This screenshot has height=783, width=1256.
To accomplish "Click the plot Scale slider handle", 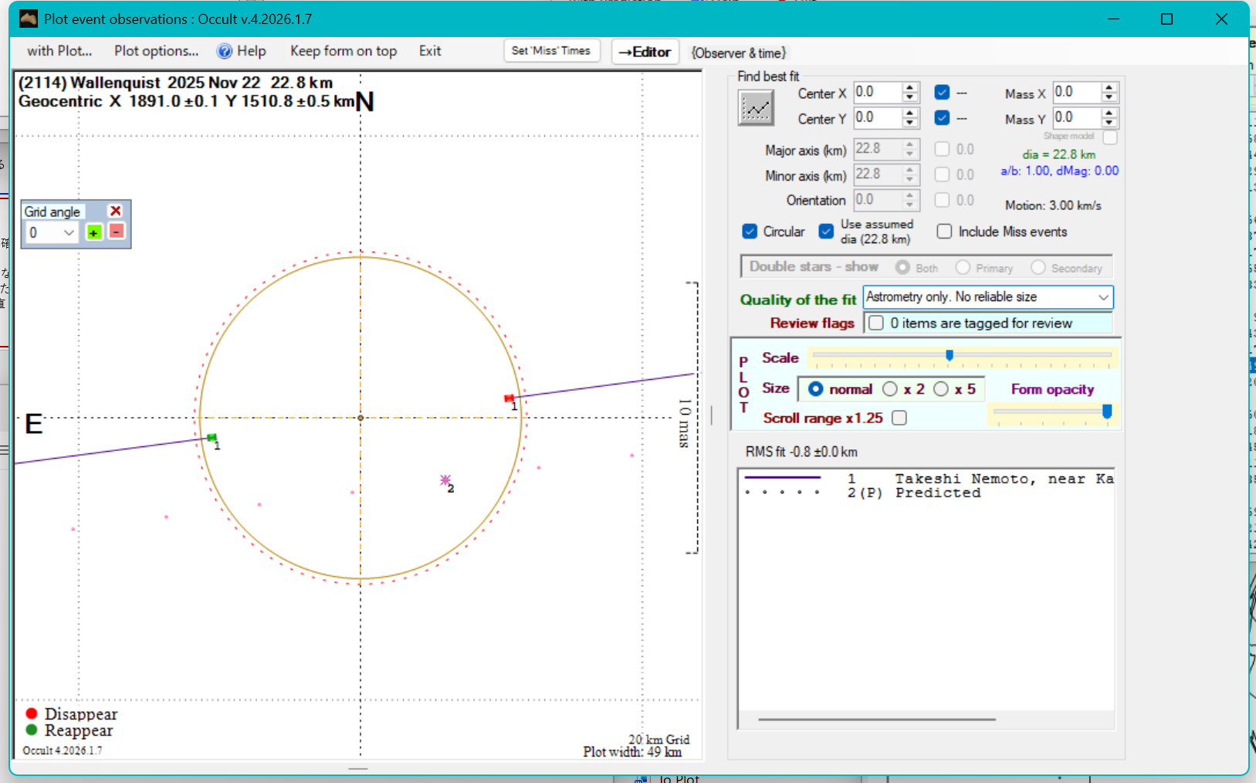I will (x=950, y=355).
